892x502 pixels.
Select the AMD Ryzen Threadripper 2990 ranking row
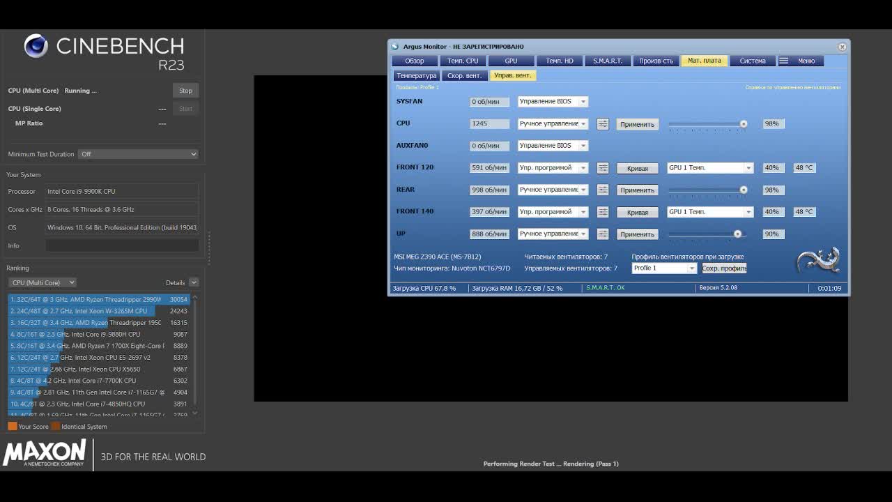pos(98,299)
